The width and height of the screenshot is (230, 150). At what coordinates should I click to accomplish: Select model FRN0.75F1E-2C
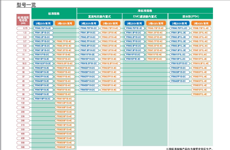tap(135, 28)
